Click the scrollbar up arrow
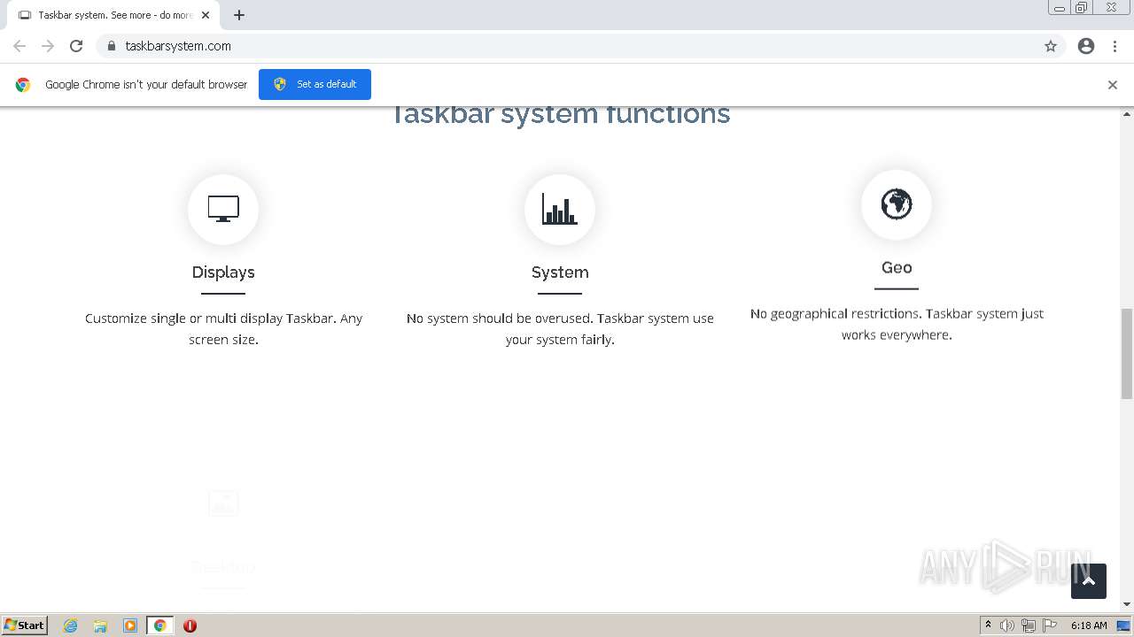 pyautogui.click(x=1127, y=114)
